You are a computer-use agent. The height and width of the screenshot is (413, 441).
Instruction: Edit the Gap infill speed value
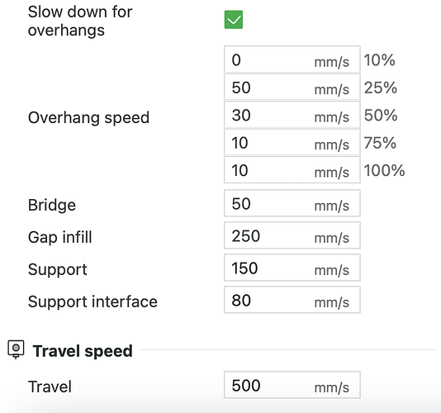pos(292,235)
